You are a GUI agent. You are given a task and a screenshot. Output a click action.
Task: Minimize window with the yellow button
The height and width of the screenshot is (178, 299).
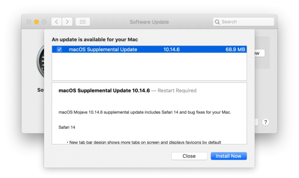click(x=37, y=22)
